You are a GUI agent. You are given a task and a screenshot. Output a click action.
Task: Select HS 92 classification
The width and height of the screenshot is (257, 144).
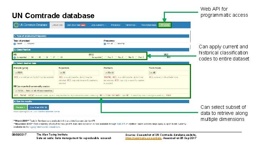pos(29,58)
